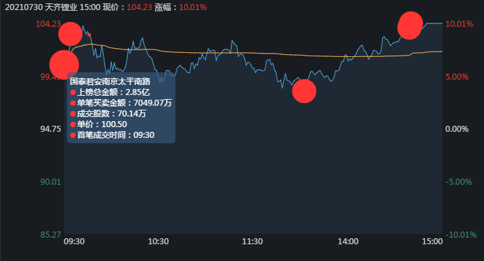Click the 90.01 price axis label
The image size is (484, 261).
51,182
